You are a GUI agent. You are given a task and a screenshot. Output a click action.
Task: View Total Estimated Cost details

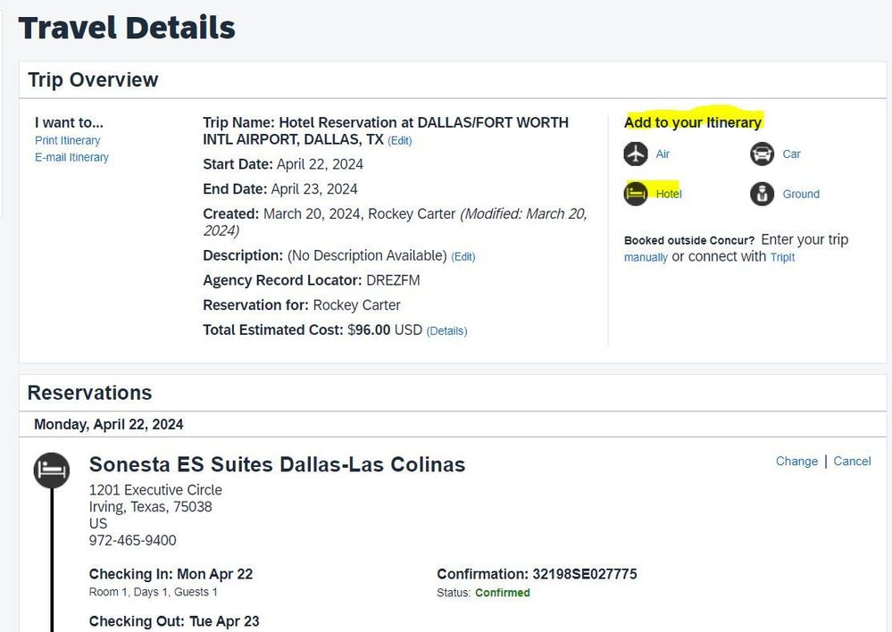coord(446,331)
